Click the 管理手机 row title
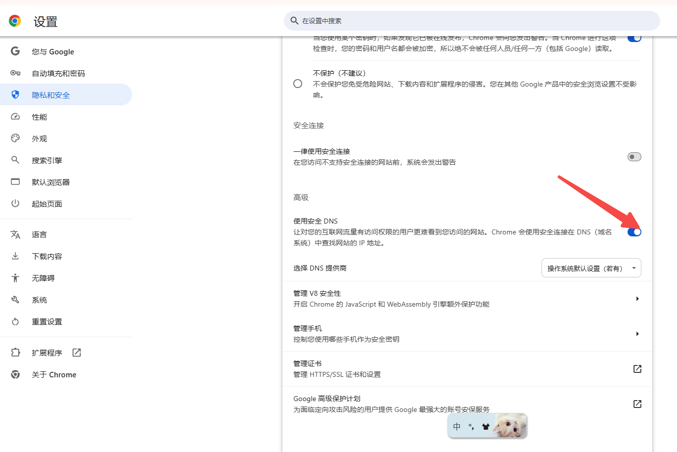 pyautogui.click(x=308, y=328)
